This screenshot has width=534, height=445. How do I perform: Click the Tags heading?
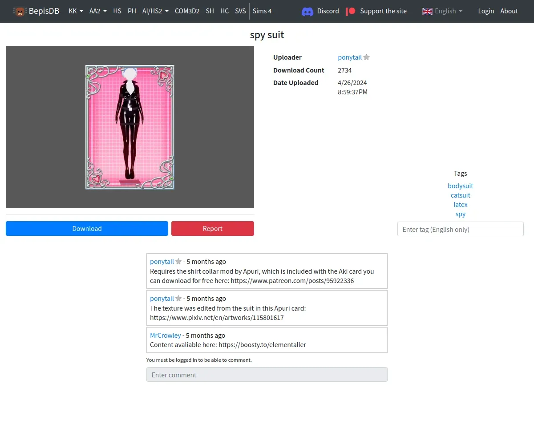click(461, 173)
